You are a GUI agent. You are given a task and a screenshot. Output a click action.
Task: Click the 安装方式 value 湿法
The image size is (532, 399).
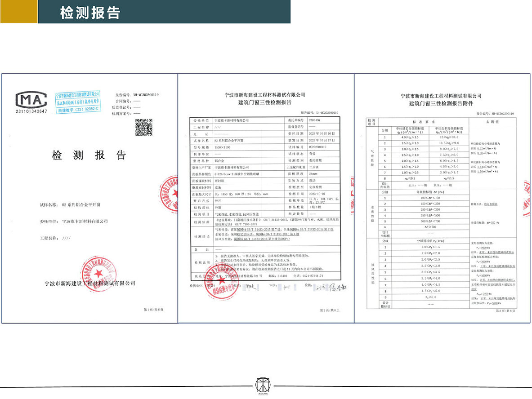312,181
